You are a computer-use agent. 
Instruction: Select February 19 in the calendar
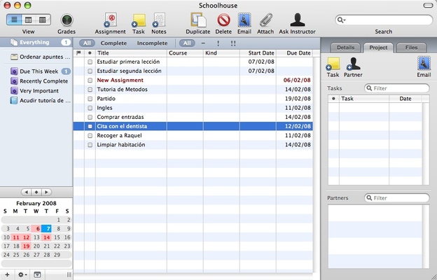(26, 246)
